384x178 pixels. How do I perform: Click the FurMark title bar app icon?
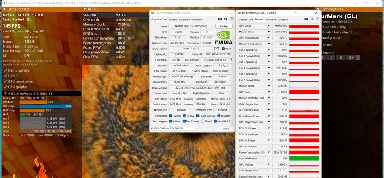click(x=5, y=4)
